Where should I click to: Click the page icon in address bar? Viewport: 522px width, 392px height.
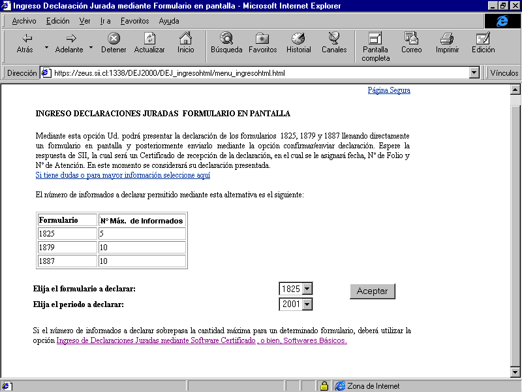[46, 73]
